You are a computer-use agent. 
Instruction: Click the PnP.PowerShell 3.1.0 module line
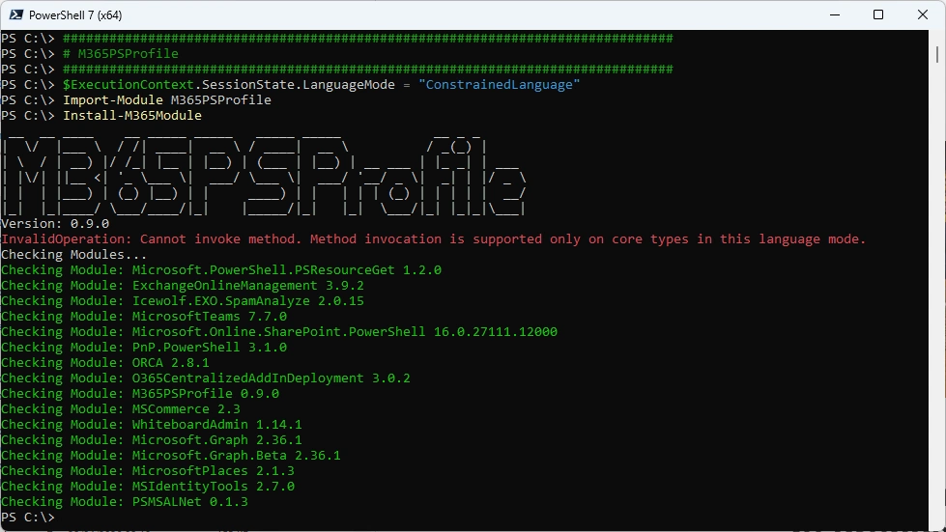click(143, 348)
